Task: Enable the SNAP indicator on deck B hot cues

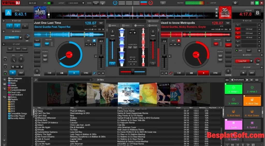Action: coord(237,50)
